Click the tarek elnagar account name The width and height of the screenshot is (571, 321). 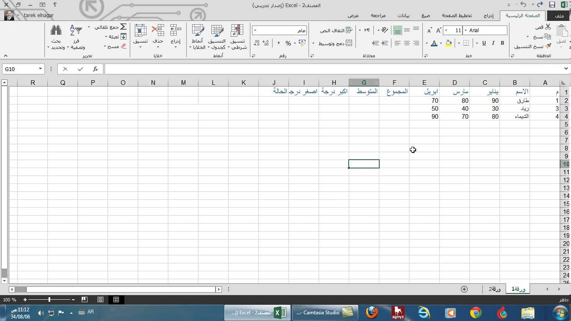(39, 15)
